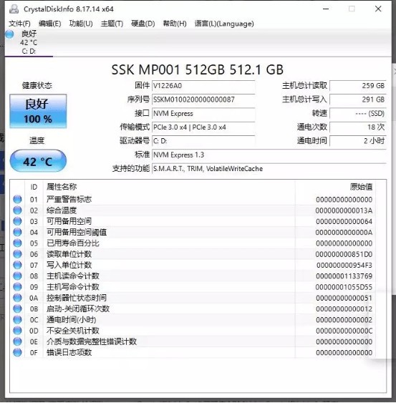This screenshot has height=403, width=396.
Task: Open the 文件(F) menu
Action: pos(19,24)
